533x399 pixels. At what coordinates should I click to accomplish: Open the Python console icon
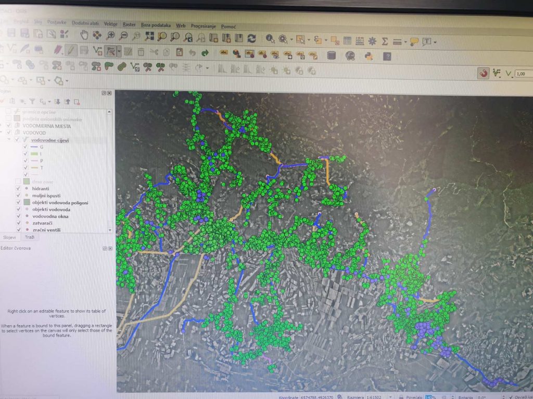coord(369,56)
